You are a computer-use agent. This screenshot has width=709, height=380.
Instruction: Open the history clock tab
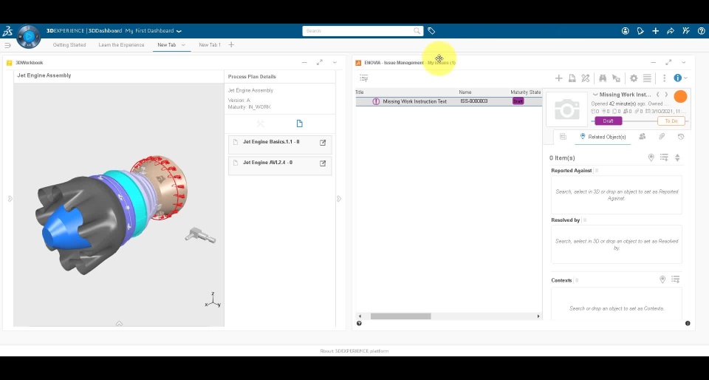pos(681,137)
